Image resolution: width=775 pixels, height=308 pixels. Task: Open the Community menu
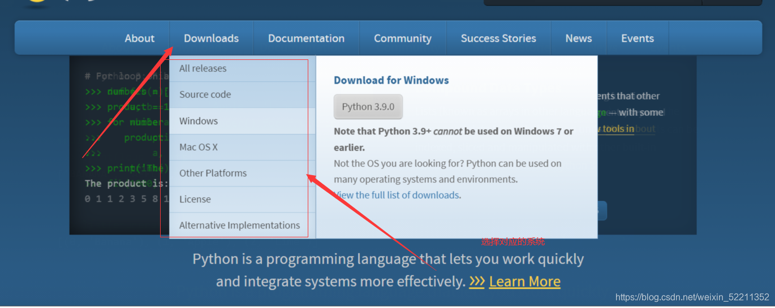[403, 38]
